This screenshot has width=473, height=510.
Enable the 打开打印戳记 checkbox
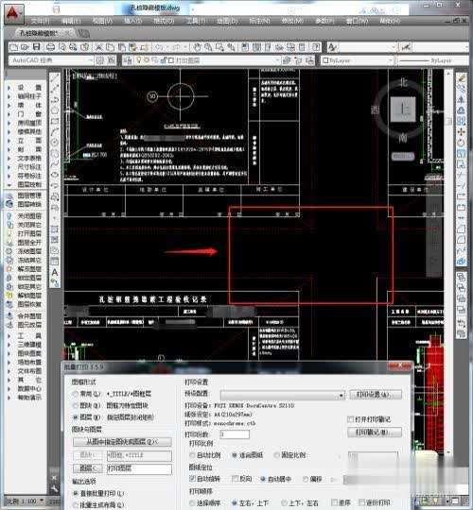tap(351, 419)
